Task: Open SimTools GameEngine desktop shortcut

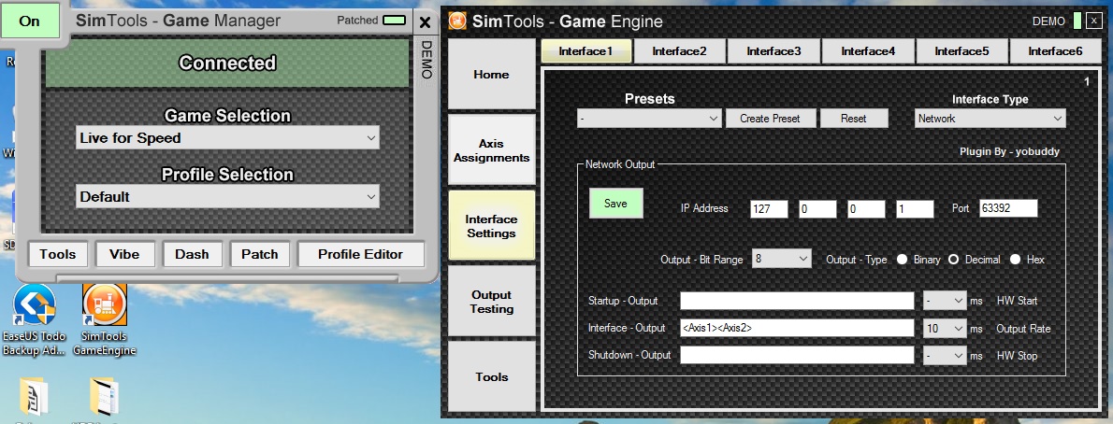Action: [x=105, y=319]
